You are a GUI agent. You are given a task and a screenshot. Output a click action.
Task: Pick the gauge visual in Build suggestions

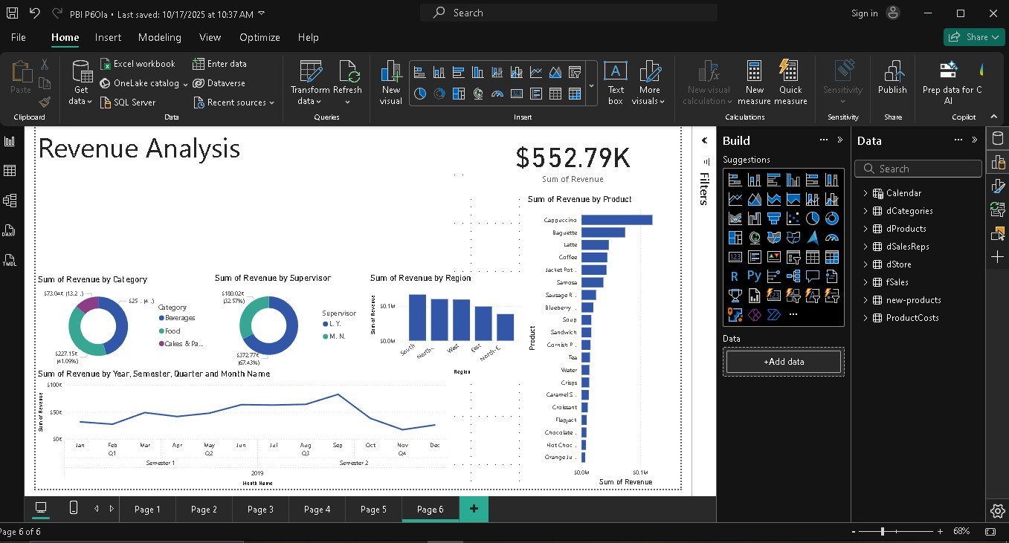[831, 238]
